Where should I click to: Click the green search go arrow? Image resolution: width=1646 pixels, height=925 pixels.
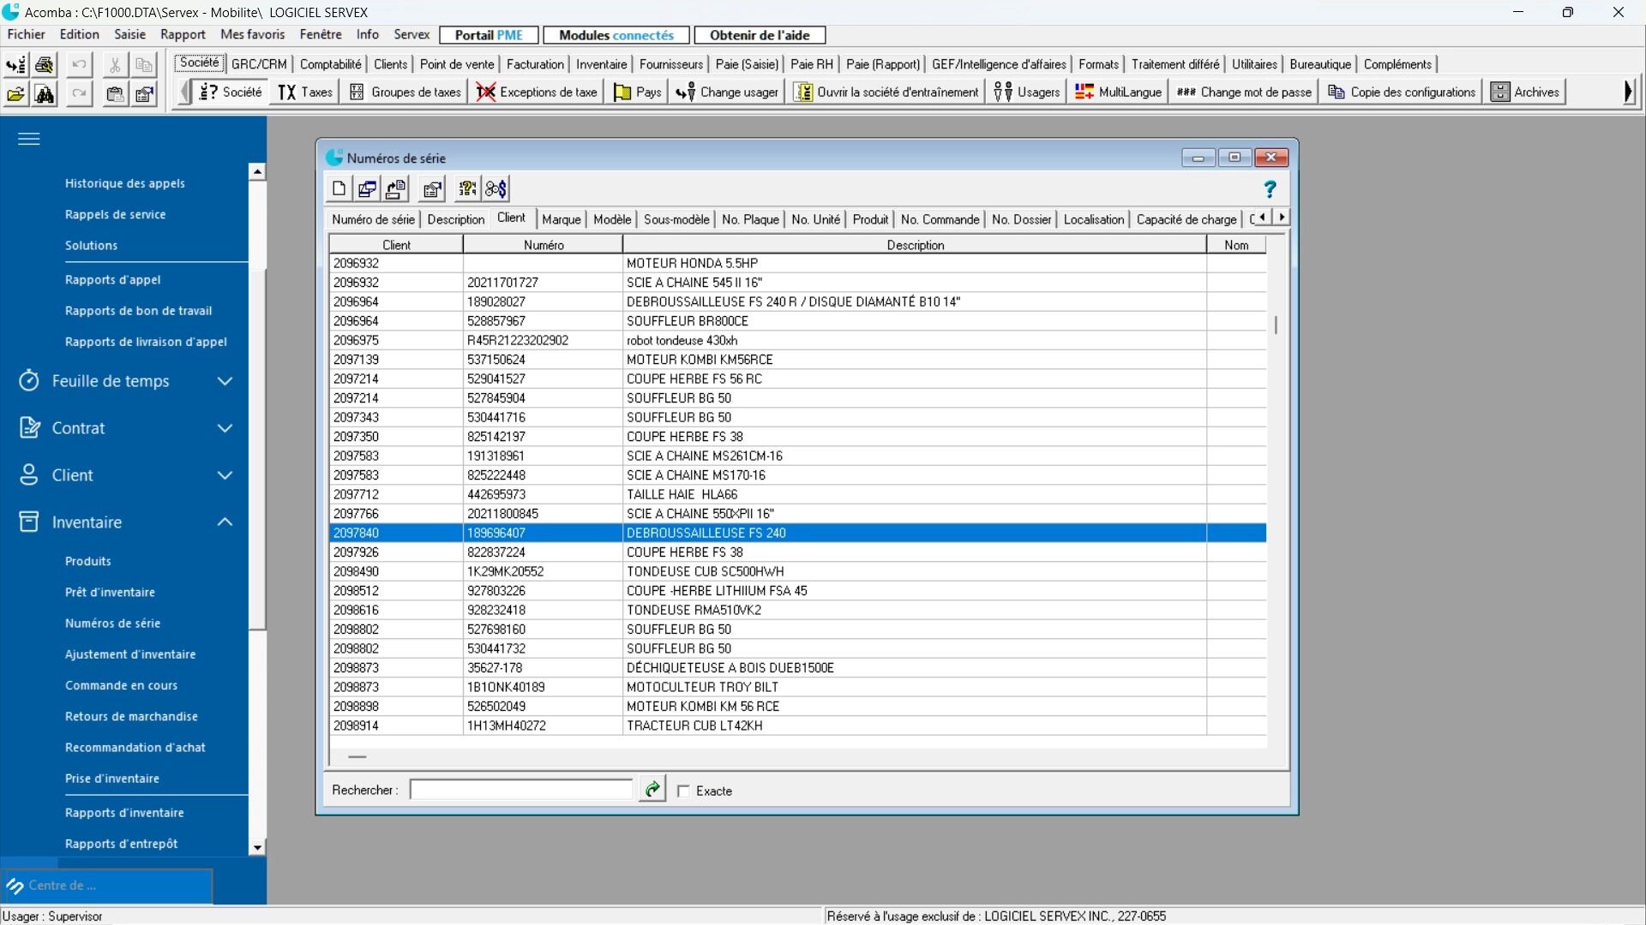coord(652,790)
